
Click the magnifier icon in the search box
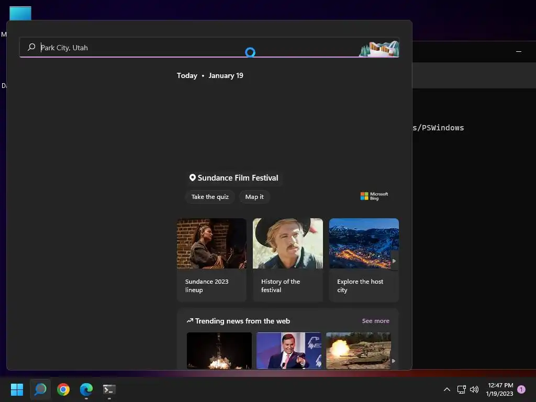click(x=31, y=47)
